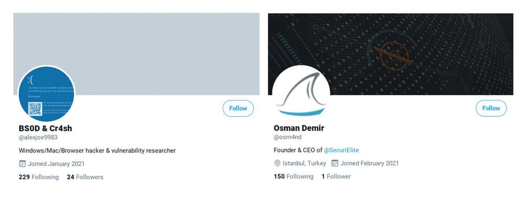Image resolution: width=525 pixels, height=201 pixels.
Task: Follow the Osman Demir account
Action: [491, 108]
